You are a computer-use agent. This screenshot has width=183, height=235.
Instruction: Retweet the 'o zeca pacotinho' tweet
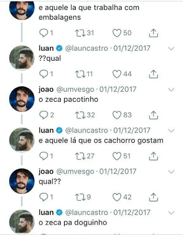coord(80,115)
